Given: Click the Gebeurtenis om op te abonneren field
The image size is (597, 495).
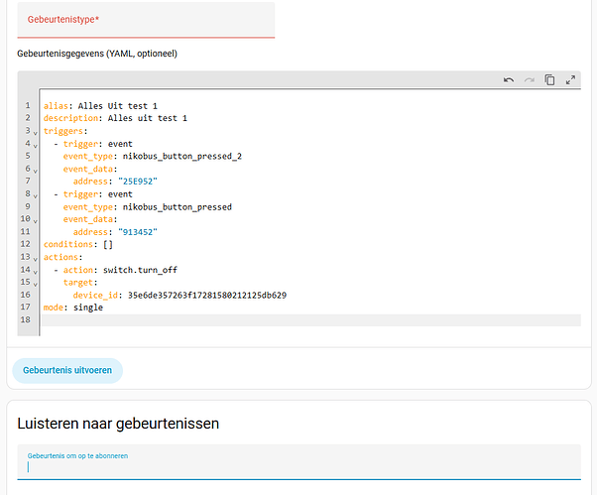Looking at the screenshot, I should [298, 466].
